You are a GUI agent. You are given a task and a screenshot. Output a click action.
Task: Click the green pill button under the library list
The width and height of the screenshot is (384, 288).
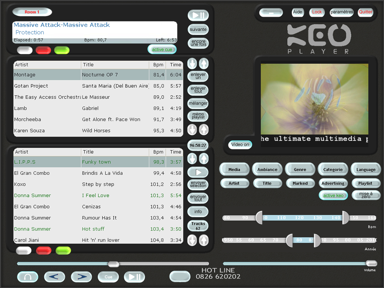pos(63,250)
